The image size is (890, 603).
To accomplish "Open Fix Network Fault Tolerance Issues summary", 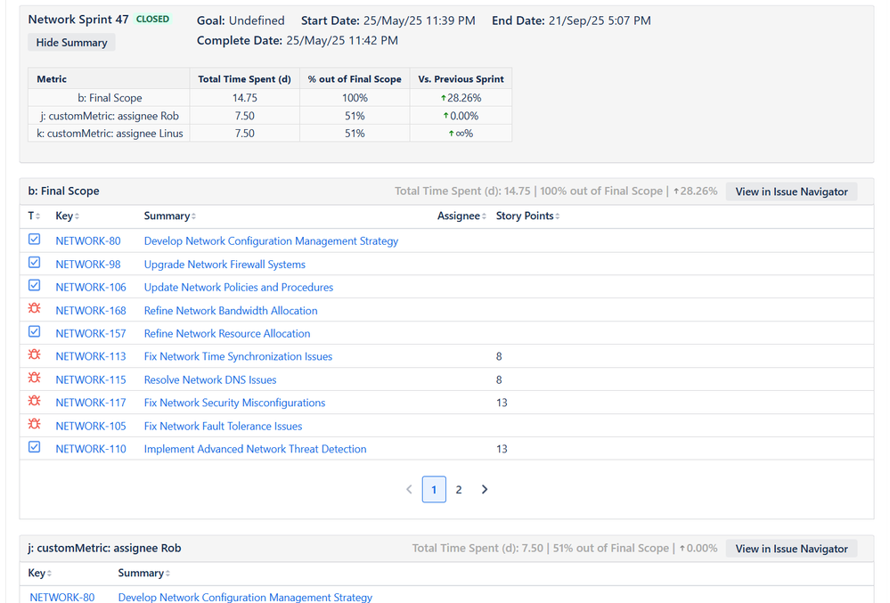I will click(x=223, y=426).
